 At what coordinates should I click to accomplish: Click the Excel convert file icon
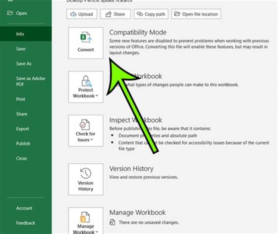coord(86,37)
